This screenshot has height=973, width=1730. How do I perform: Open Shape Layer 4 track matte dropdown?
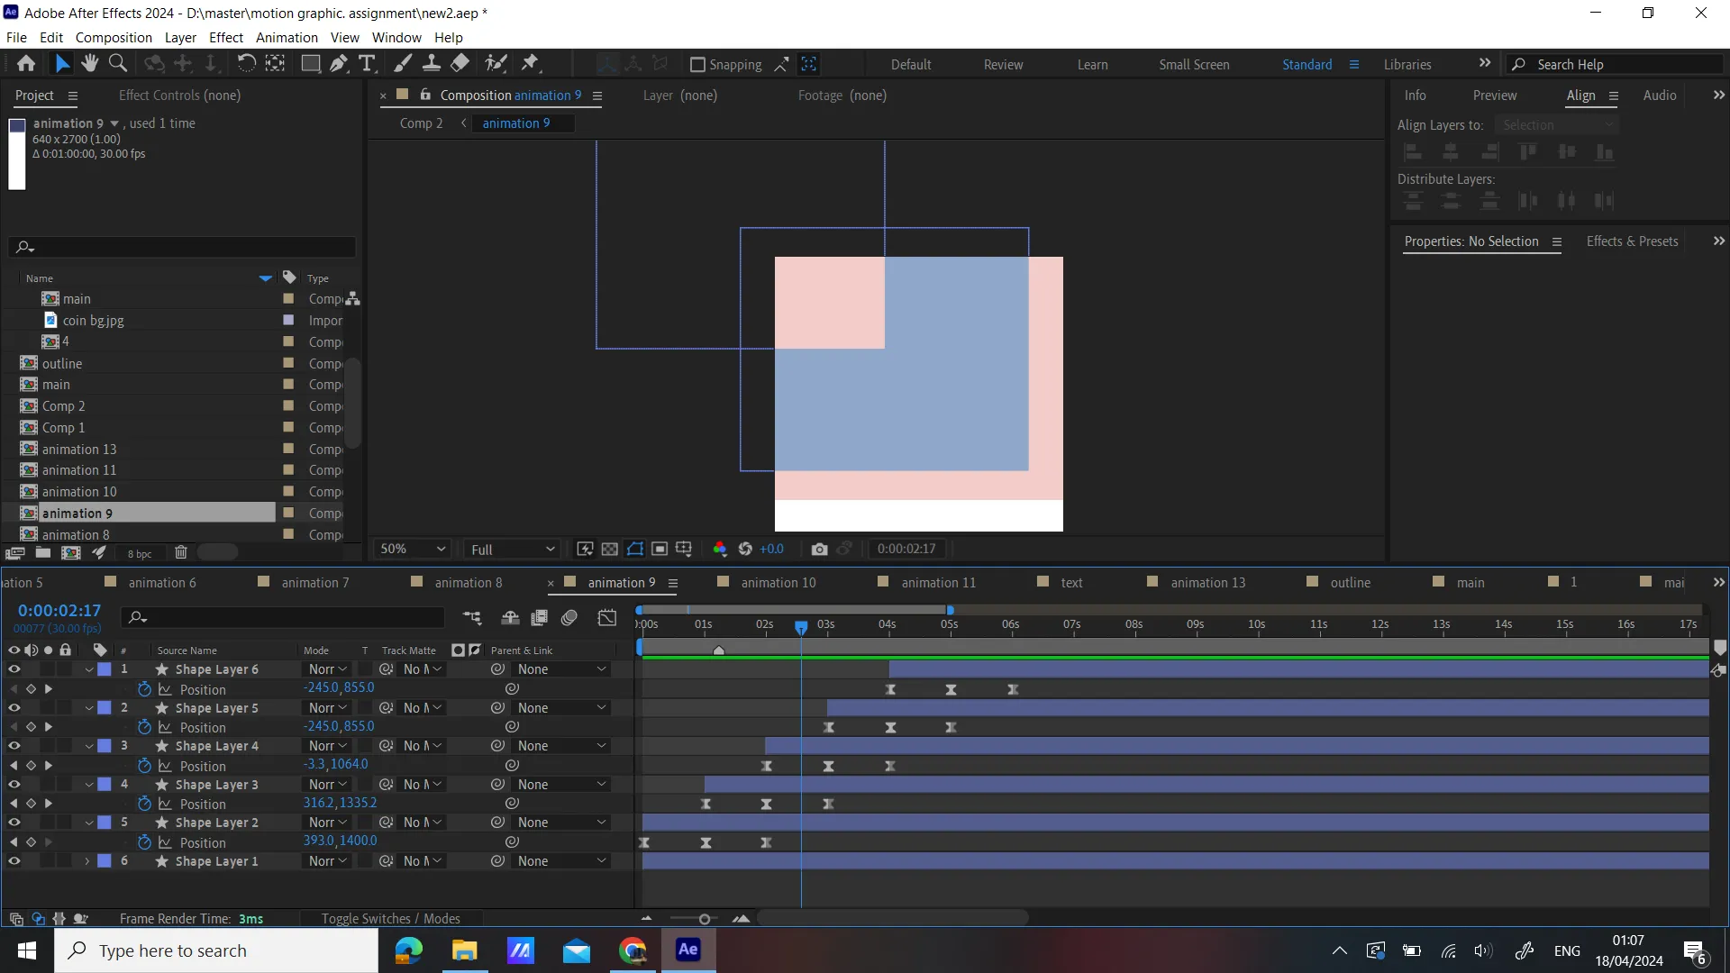pyautogui.click(x=422, y=746)
